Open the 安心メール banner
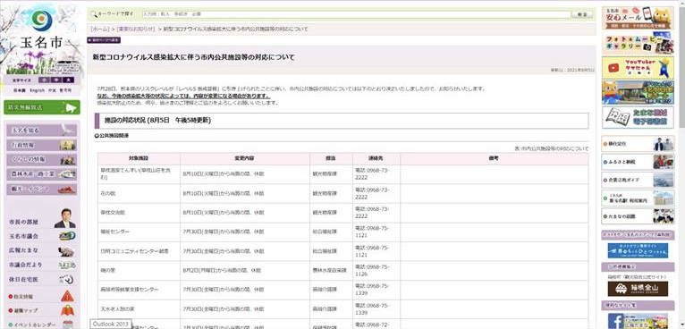685x329 pixels. [638, 18]
